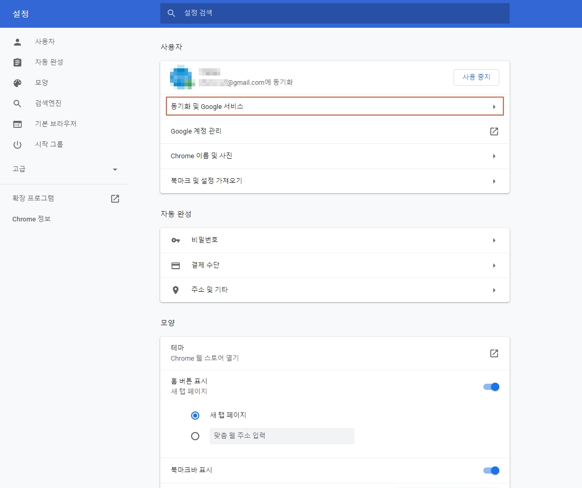Open Chrome 이름 및 사진 arrow
The width and height of the screenshot is (582, 488).
494,156
